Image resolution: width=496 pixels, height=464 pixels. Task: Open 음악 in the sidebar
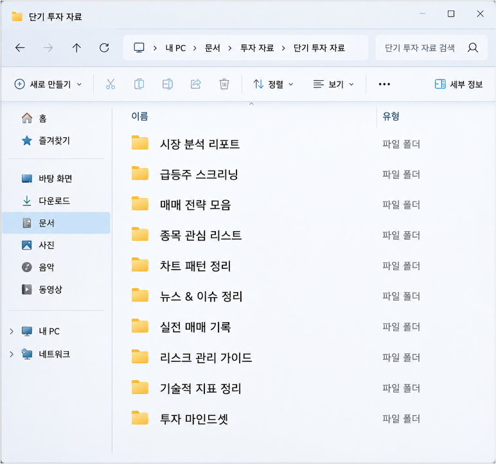coord(38,267)
